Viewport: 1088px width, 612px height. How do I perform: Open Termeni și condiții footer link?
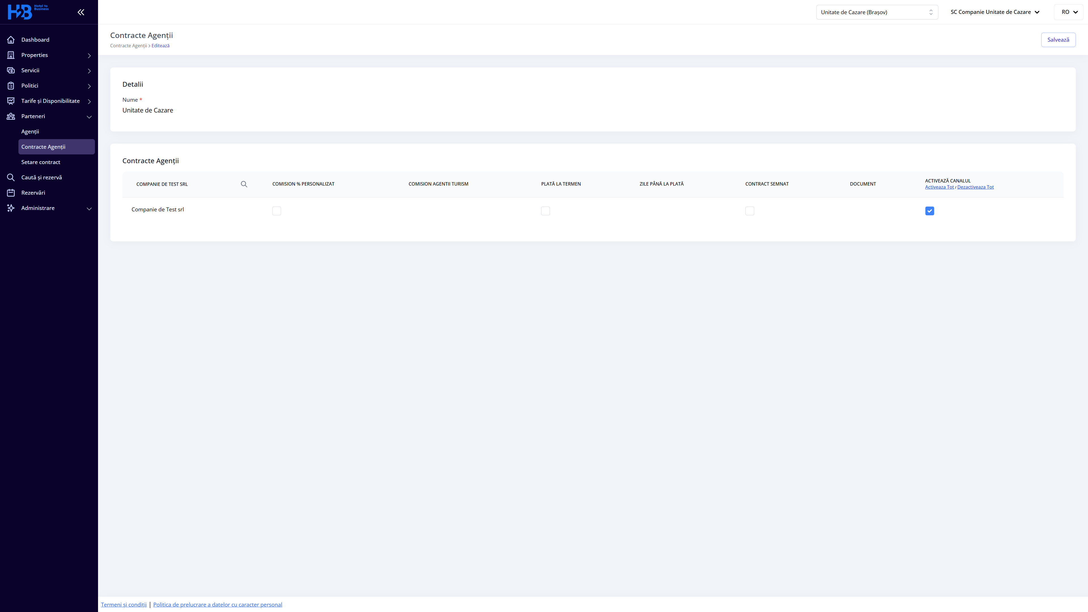tap(124, 604)
